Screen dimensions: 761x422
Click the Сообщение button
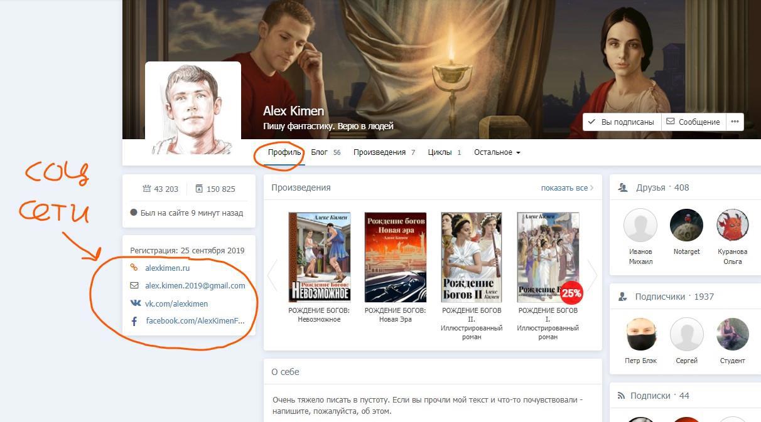(693, 122)
